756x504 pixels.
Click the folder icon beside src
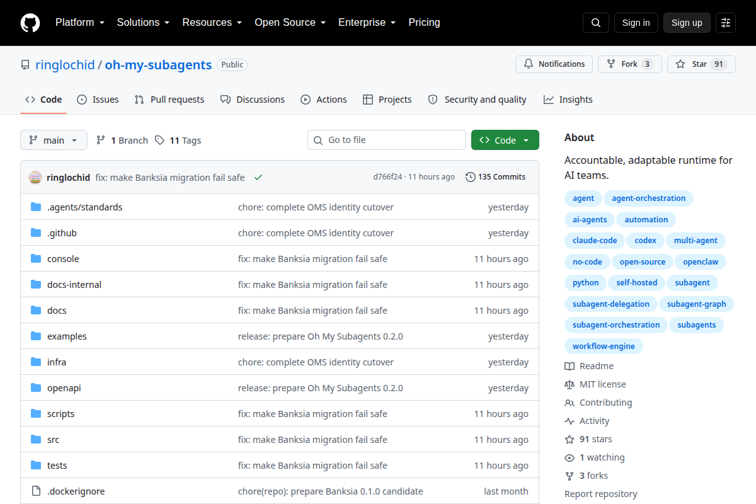click(36, 440)
